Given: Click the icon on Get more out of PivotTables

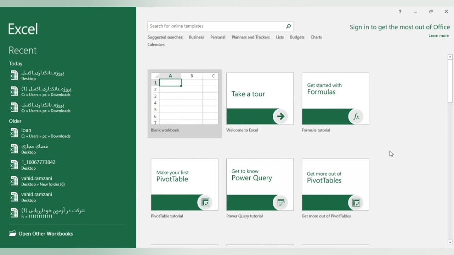Looking at the screenshot, I should 356,202.
